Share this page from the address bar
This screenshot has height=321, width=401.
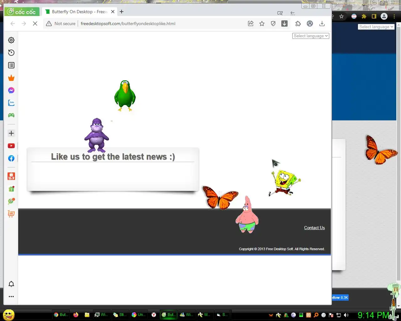(x=251, y=24)
